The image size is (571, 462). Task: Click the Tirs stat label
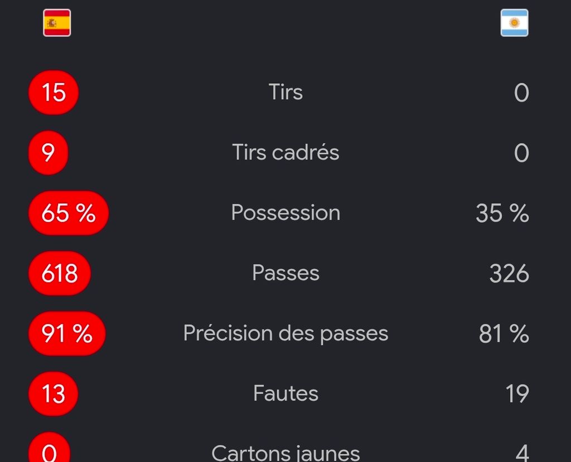click(285, 92)
